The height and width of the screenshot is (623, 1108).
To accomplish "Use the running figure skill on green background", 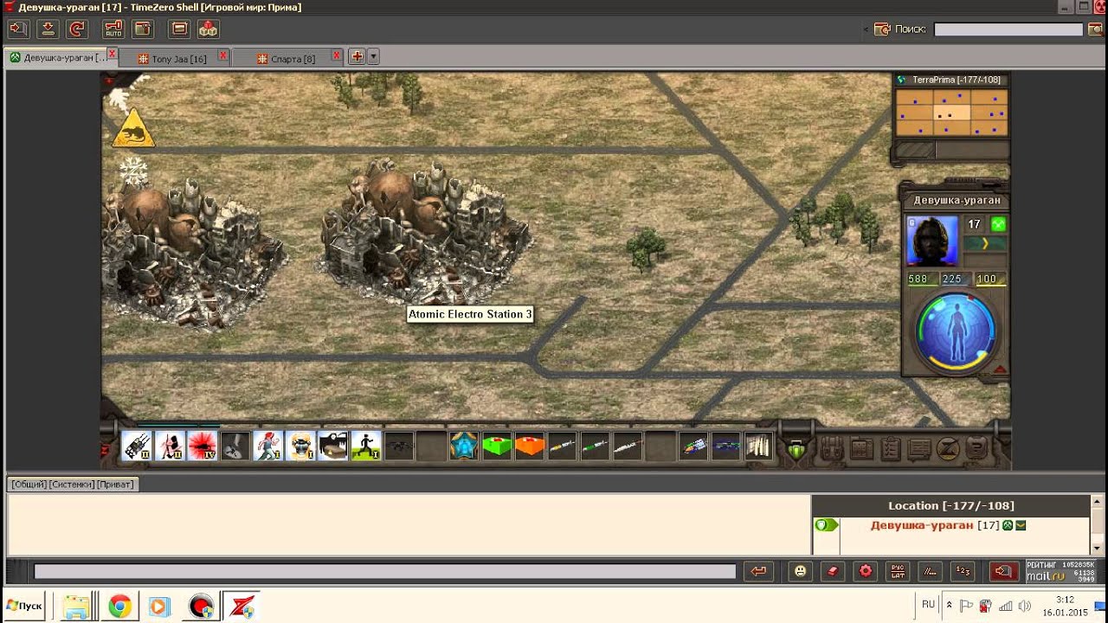I will (x=366, y=446).
